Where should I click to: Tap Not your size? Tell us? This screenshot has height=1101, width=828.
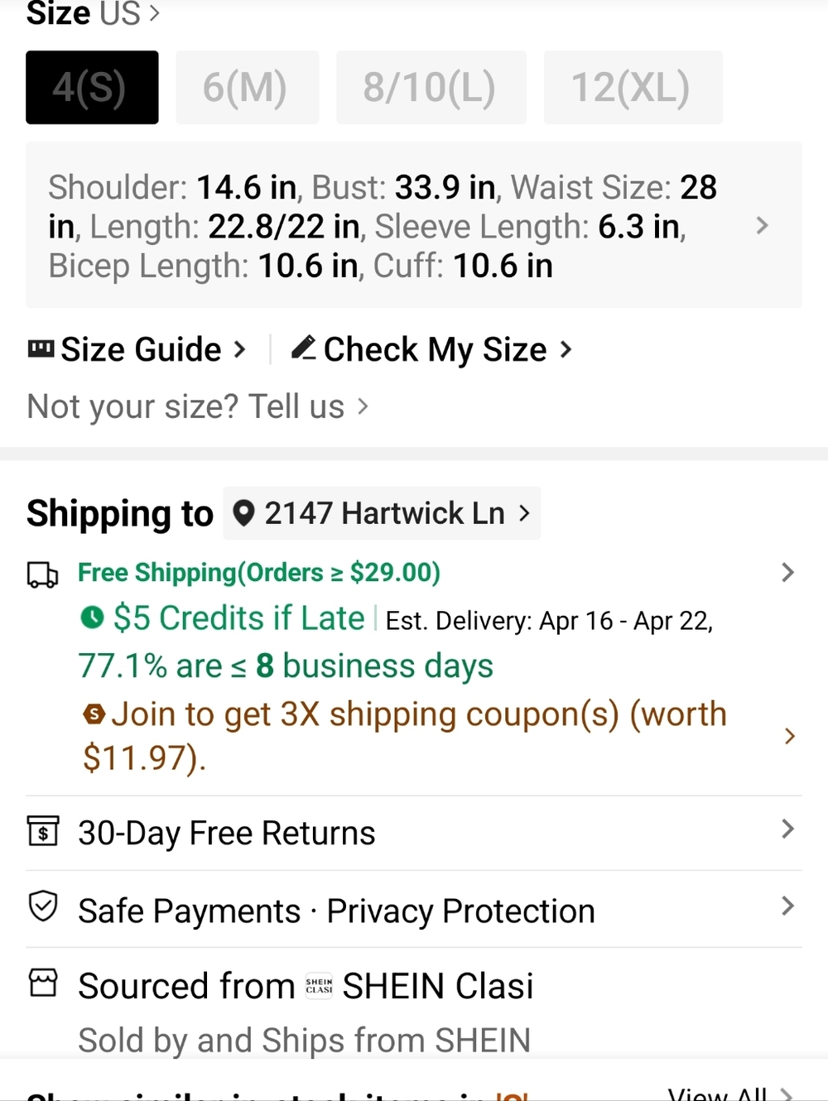[x=197, y=406]
